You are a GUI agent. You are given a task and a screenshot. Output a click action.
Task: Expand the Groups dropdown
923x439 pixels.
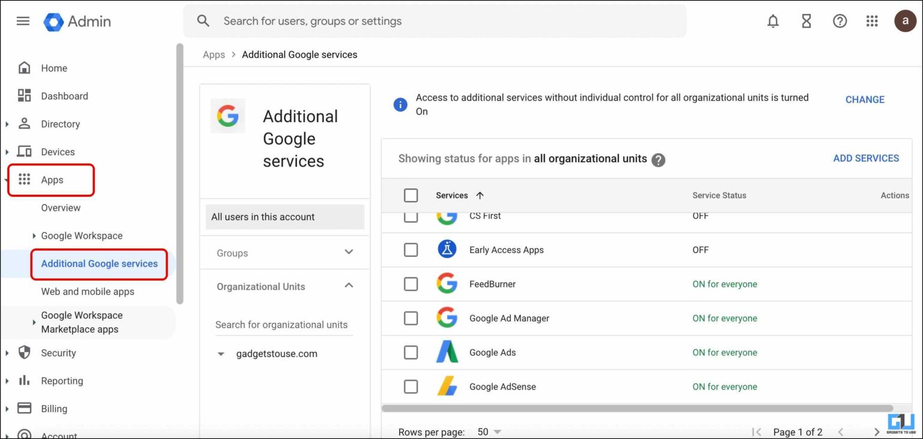click(349, 252)
